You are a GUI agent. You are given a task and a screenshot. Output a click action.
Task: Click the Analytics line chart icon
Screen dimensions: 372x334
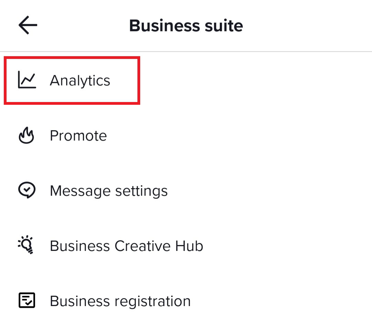[x=27, y=80]
